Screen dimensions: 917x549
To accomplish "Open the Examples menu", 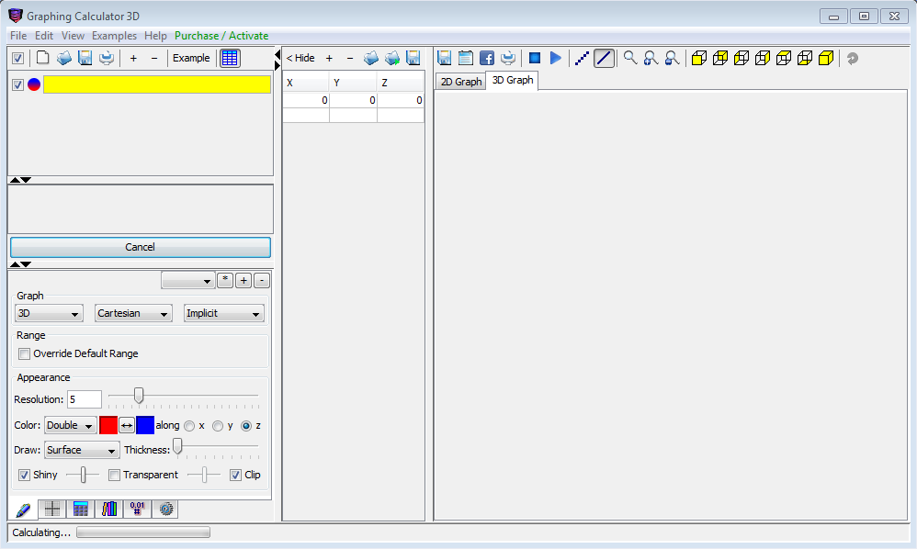I will (x=114, y=35).
